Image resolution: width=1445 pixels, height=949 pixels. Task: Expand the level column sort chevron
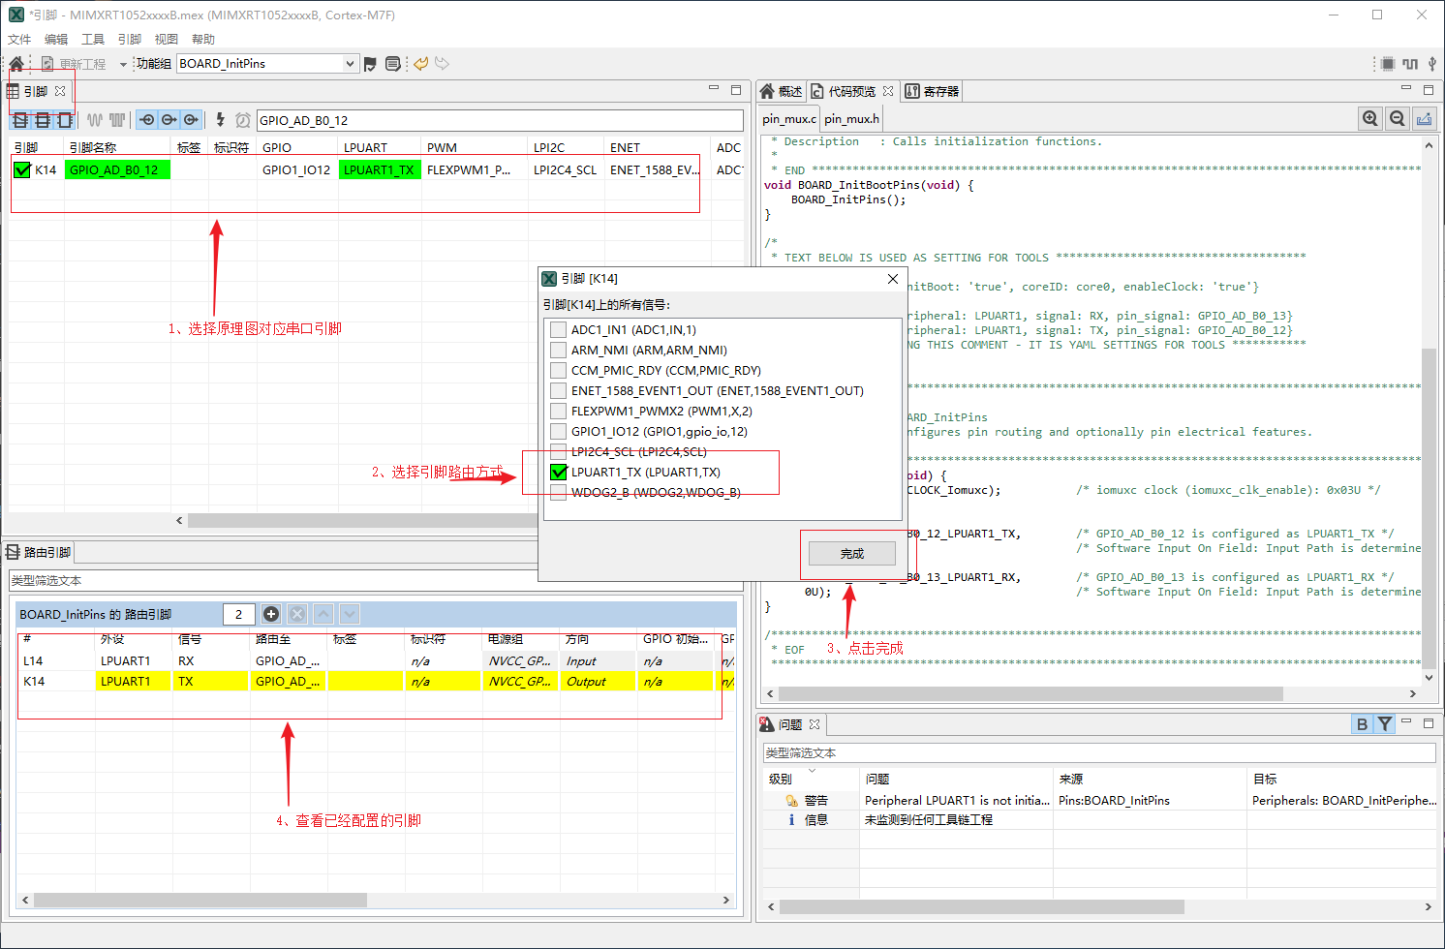pos(812,771)
